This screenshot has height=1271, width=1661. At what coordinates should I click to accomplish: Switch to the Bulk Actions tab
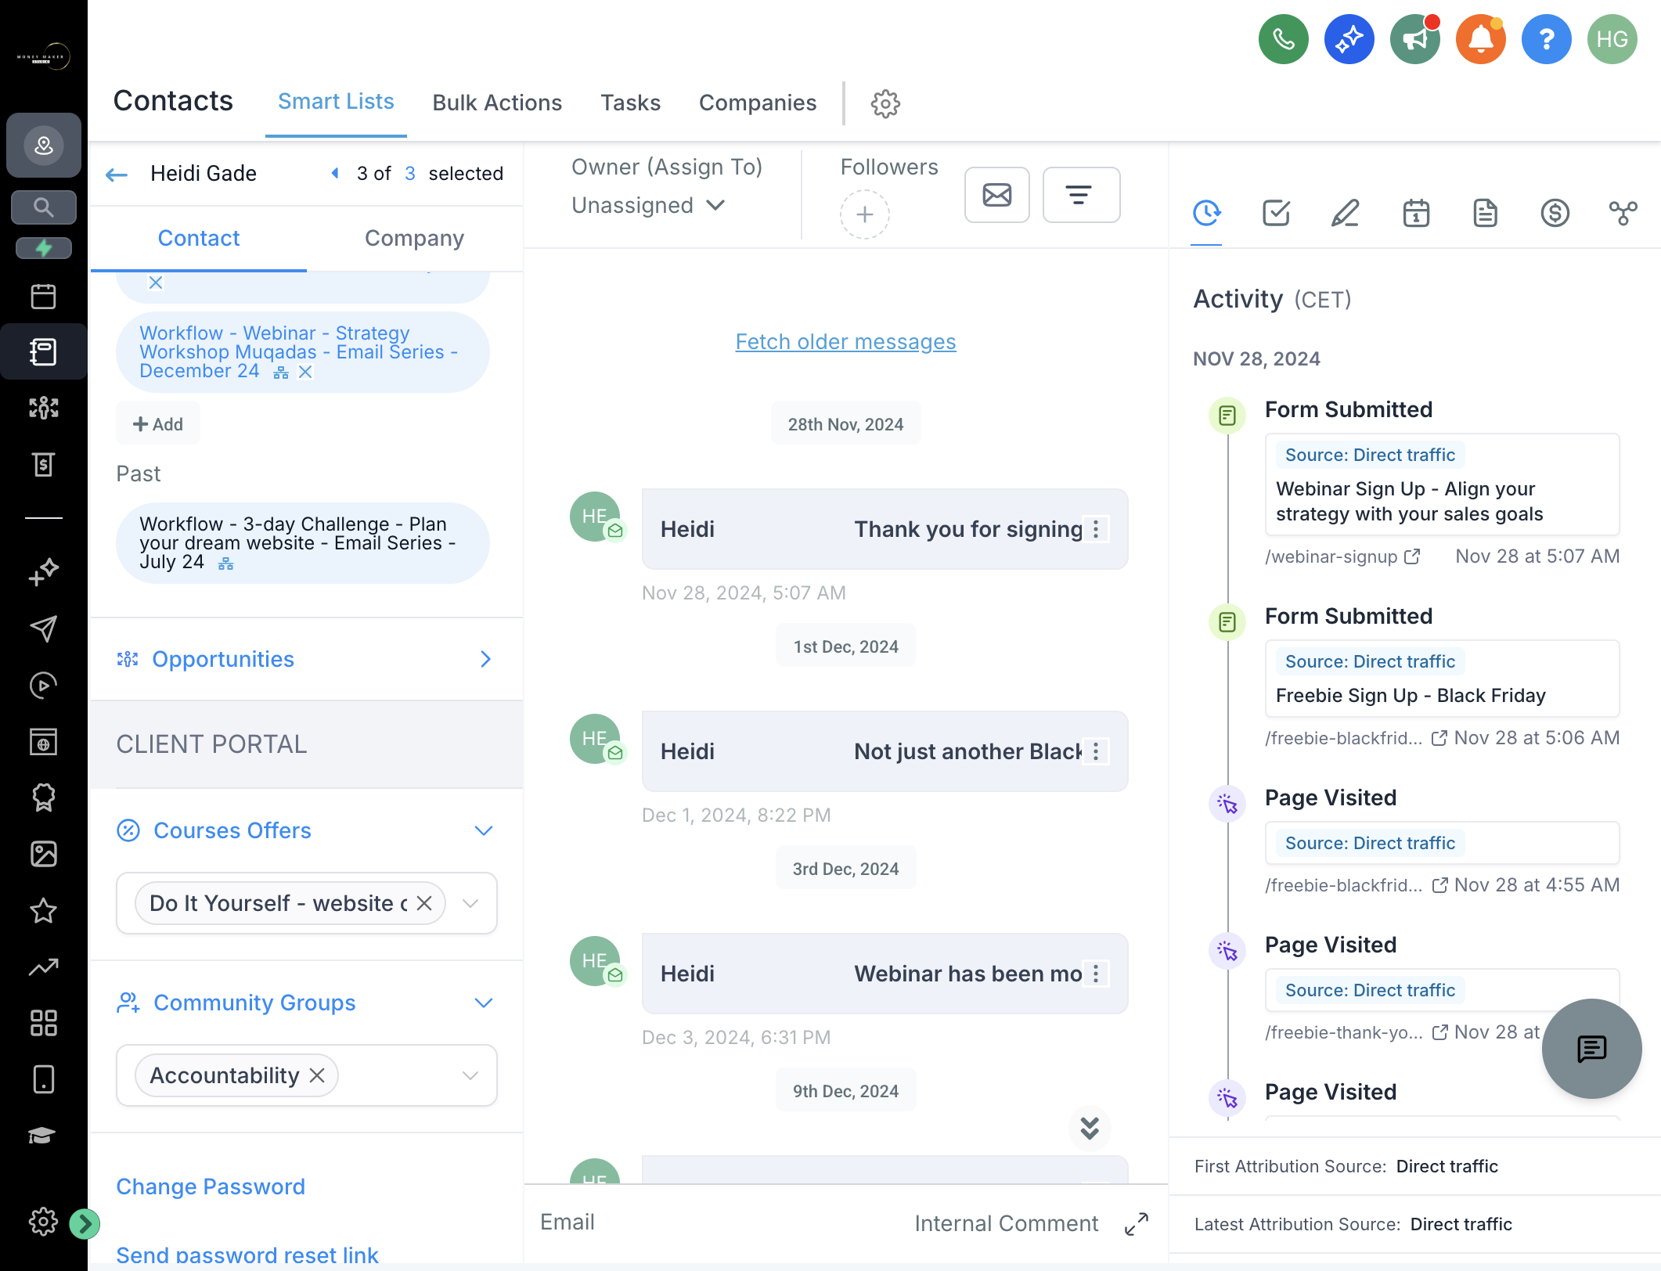497,103
